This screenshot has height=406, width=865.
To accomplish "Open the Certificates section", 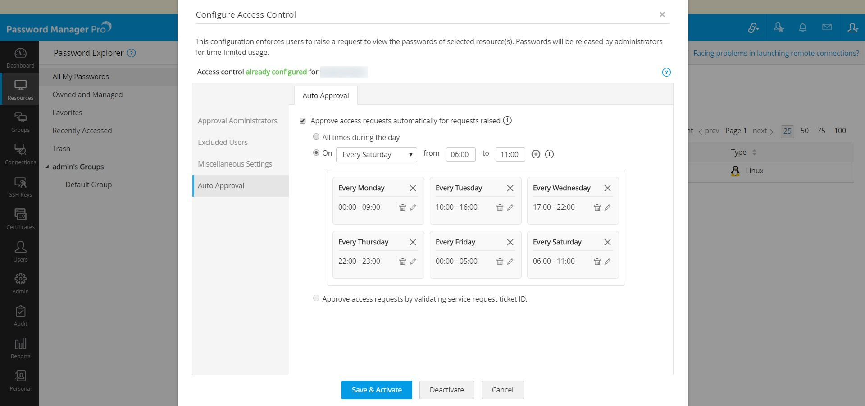I will [20, 219].
